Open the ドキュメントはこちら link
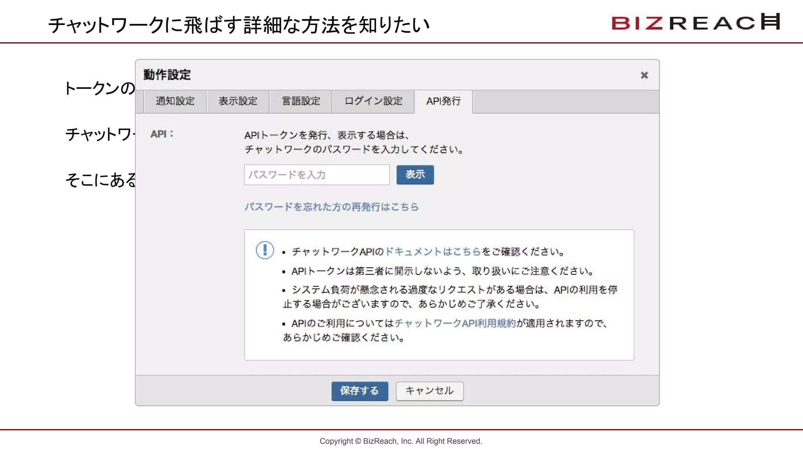Image resolution: width=803 pixels, height=451 pixels. point(433,251)
